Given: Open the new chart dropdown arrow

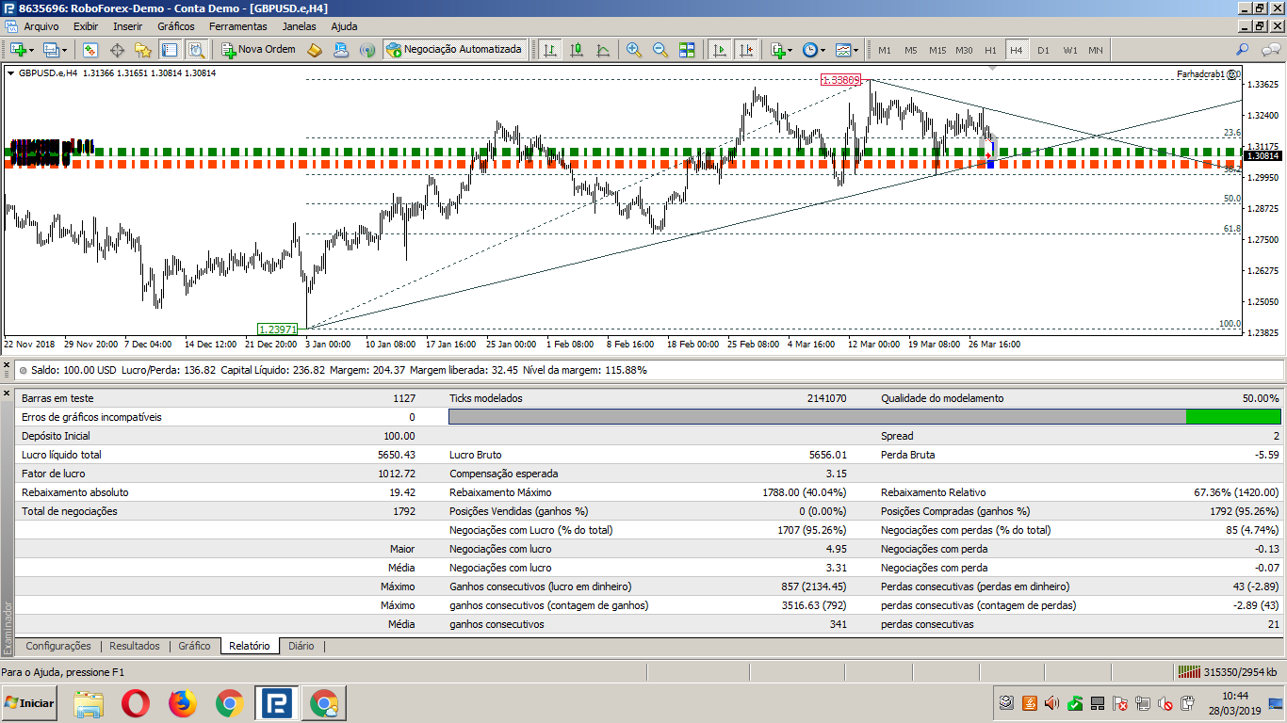Looking at the screenshot, I should click(30, 50).
